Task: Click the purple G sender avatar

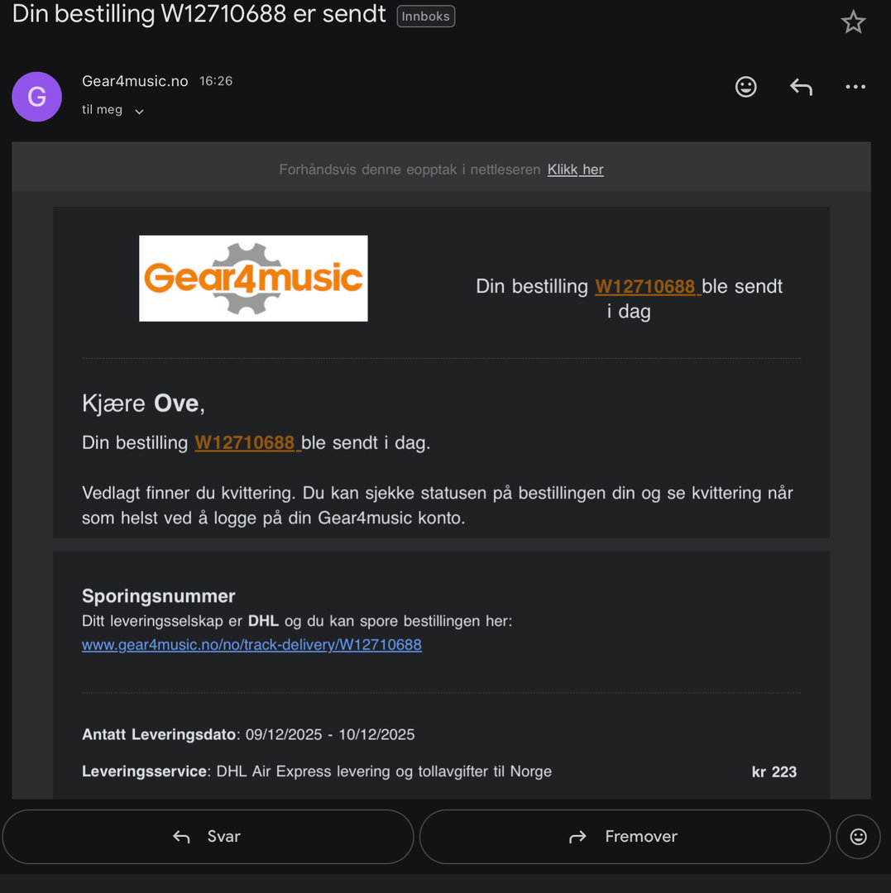Action: point(36,97)
